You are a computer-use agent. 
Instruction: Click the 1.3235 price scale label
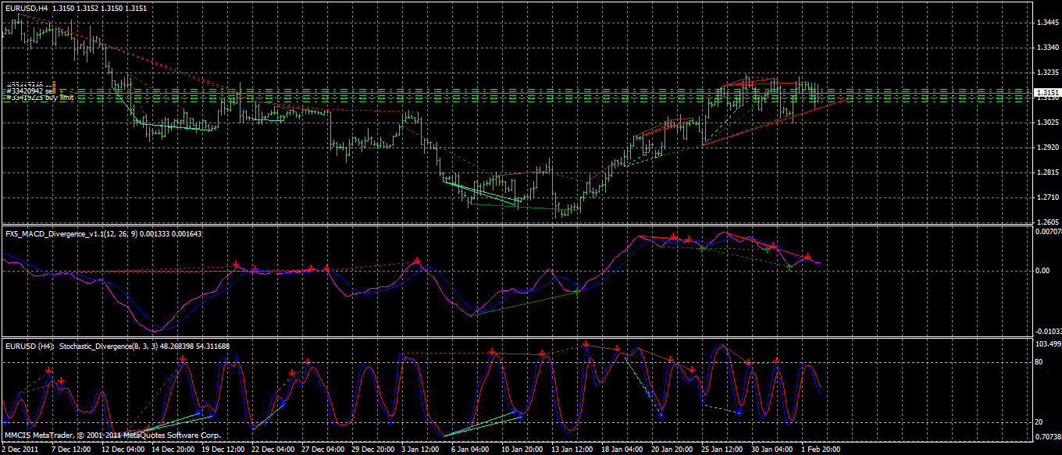click(x=1048, y=73)
